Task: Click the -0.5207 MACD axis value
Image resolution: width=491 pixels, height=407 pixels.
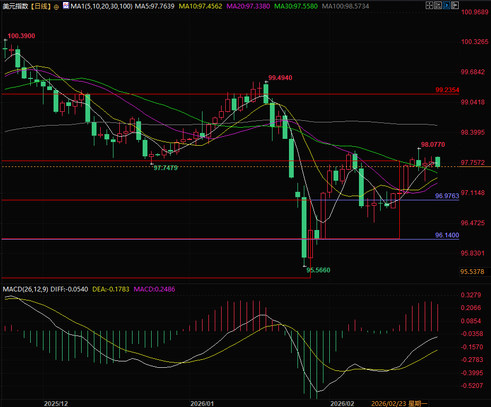Action: point(472,386)
